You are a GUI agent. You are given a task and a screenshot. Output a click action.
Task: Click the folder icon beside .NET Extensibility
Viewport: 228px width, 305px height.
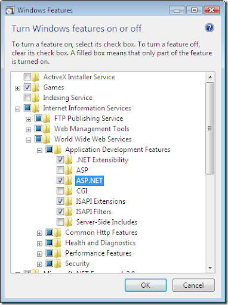(69, 160)
